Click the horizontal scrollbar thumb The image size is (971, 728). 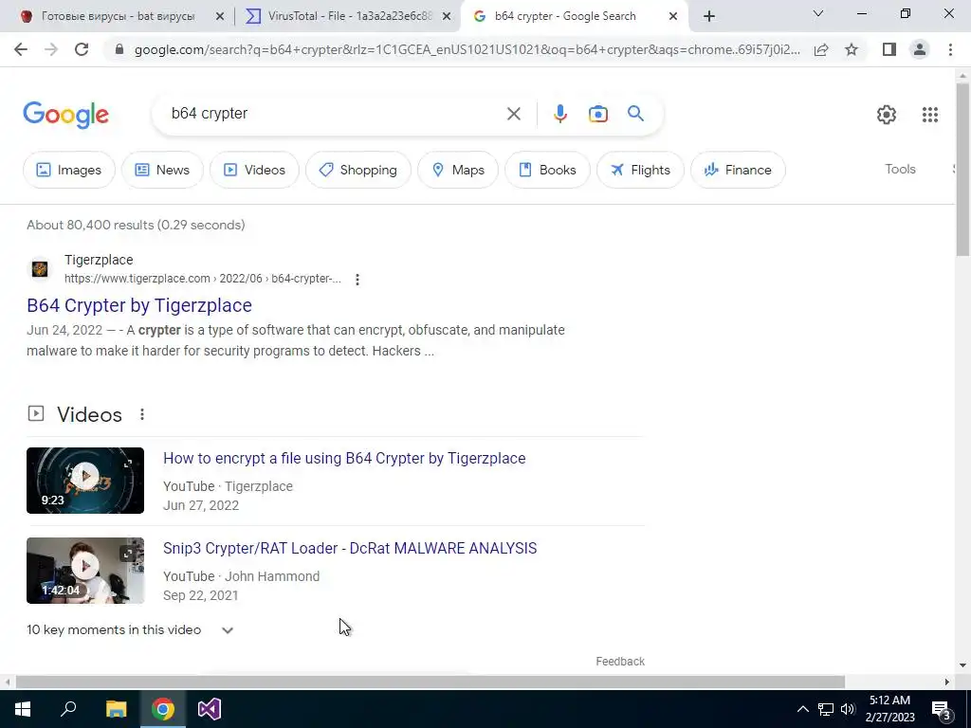[x=430, y=682]
